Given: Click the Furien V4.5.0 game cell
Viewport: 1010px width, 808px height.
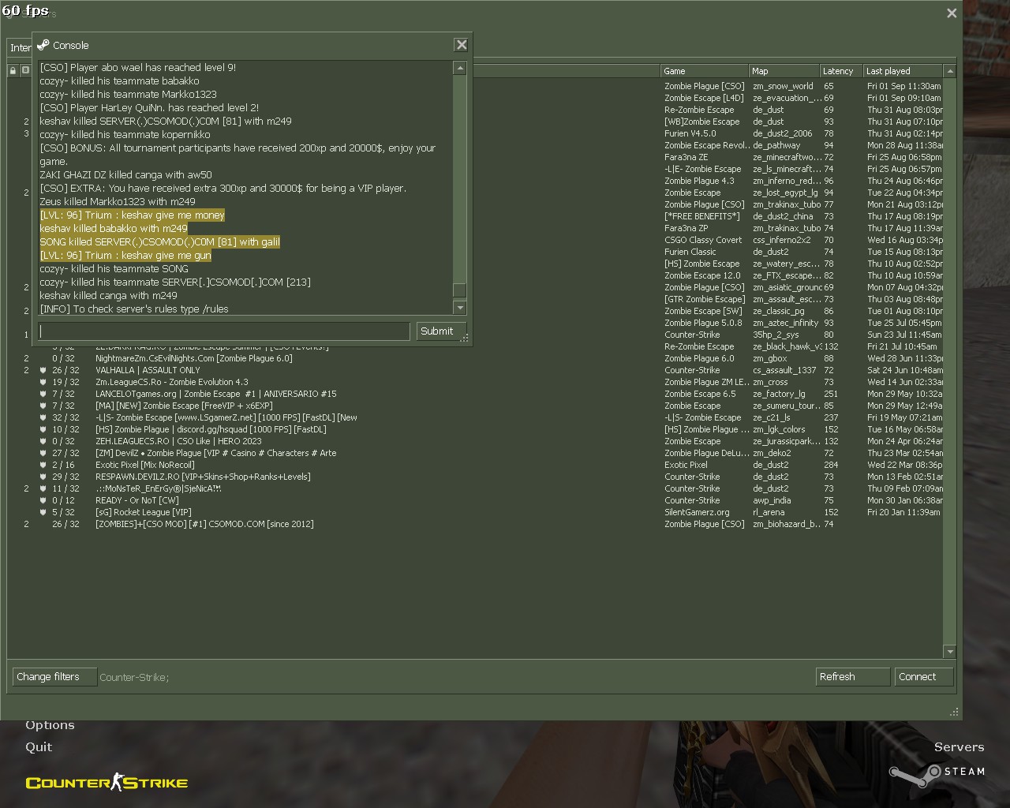Looking at the screenshot, I should 690,133.
